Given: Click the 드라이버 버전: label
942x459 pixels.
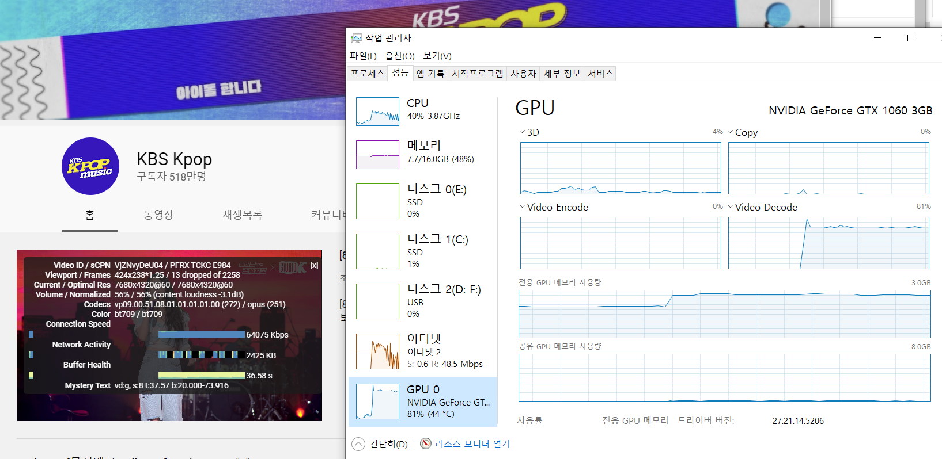Looking at the screenshot, I should [706, 420].
